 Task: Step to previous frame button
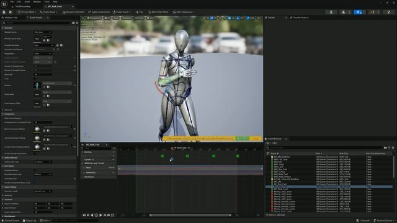tap(88, 215)
